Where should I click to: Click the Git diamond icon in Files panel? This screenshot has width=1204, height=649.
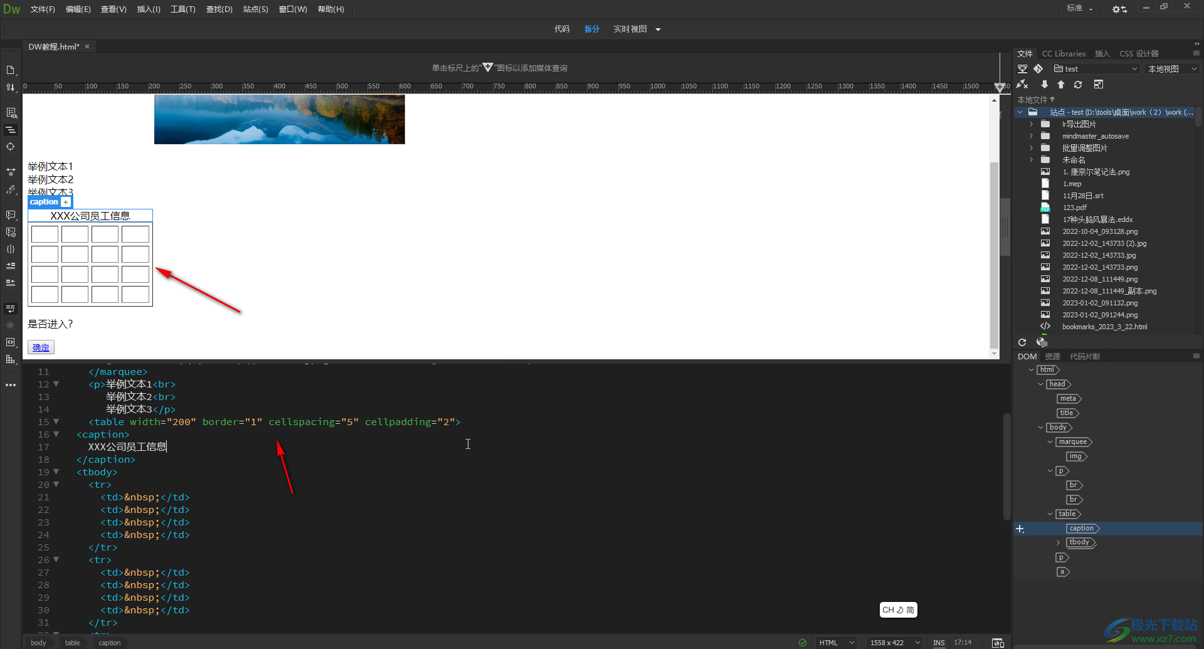coord(1038,69)
